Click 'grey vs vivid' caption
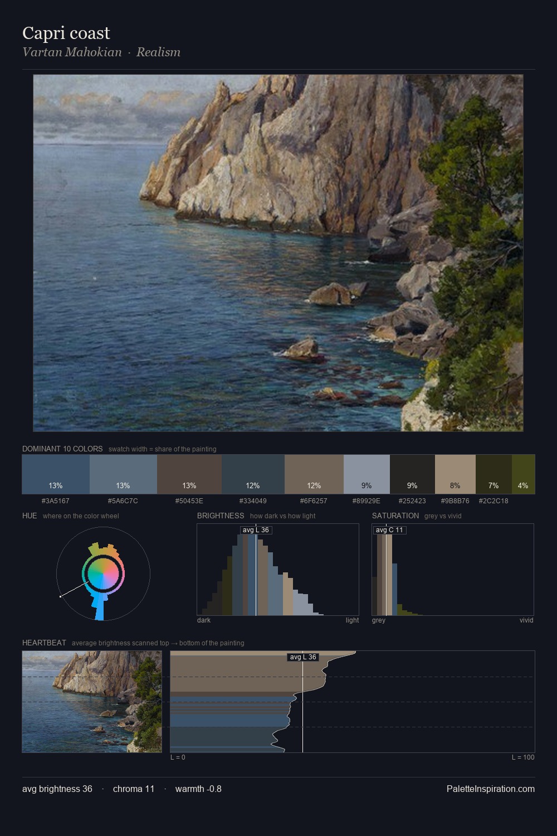557x836 pixels. 443,516
